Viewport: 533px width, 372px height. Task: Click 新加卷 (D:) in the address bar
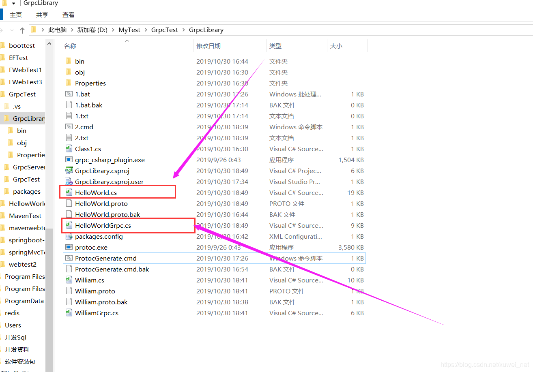point(92,30)
